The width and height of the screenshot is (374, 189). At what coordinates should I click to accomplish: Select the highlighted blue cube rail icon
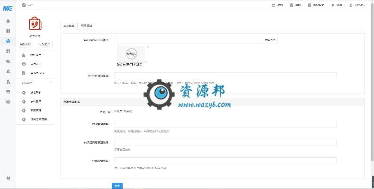click(8, 41)
